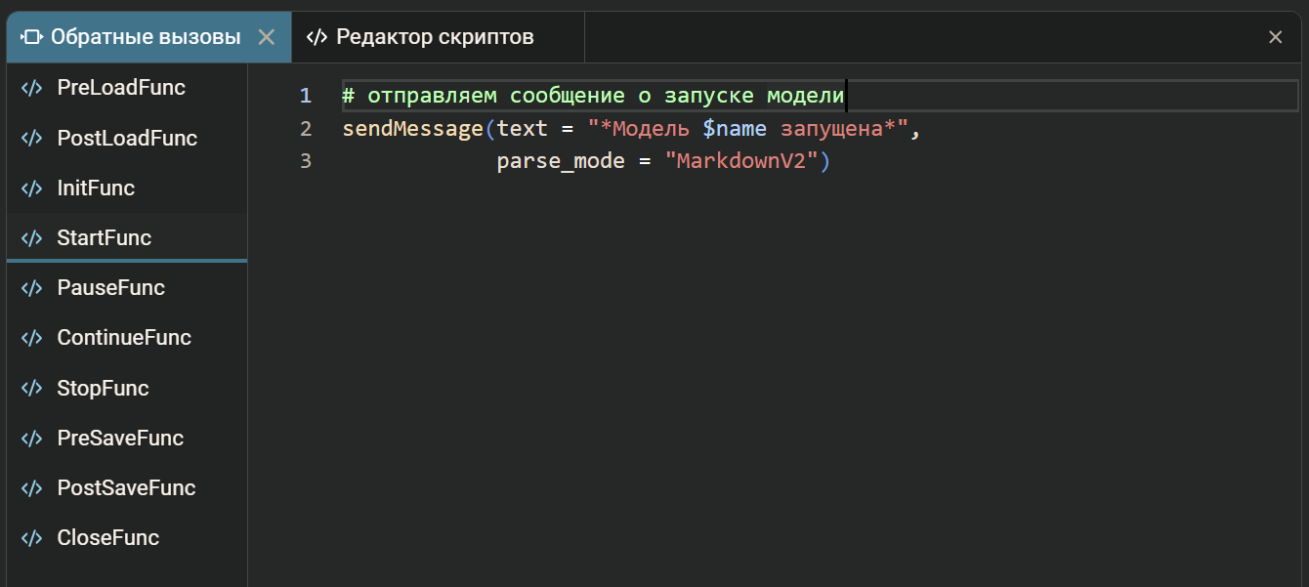Click the code icon beside InitFunc
Image resolution: width=1309 pixels, height=587 pixels.
(31, 189)
